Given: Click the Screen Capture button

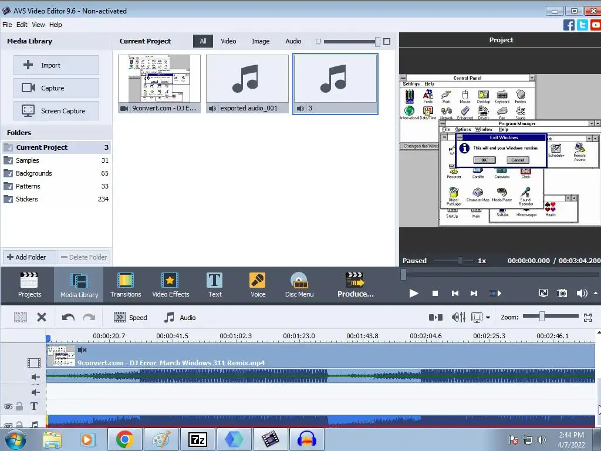Looking at the screenshot, I should pyautogui.click(x=56, y=111).
